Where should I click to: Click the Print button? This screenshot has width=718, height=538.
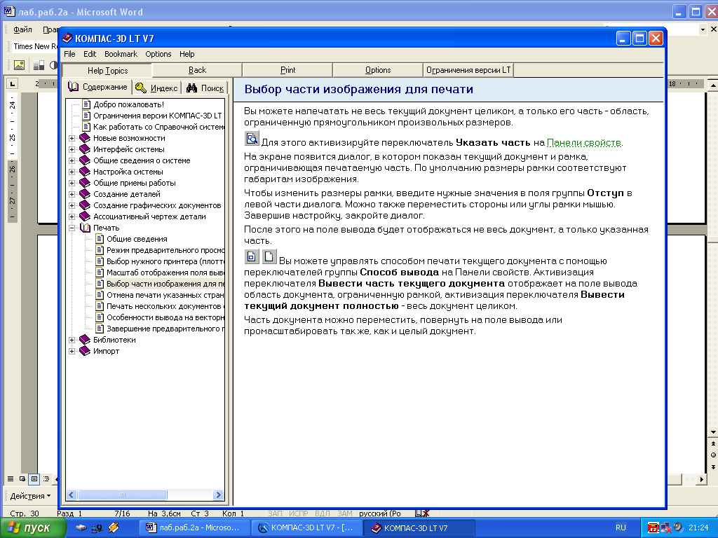[287, 70]
